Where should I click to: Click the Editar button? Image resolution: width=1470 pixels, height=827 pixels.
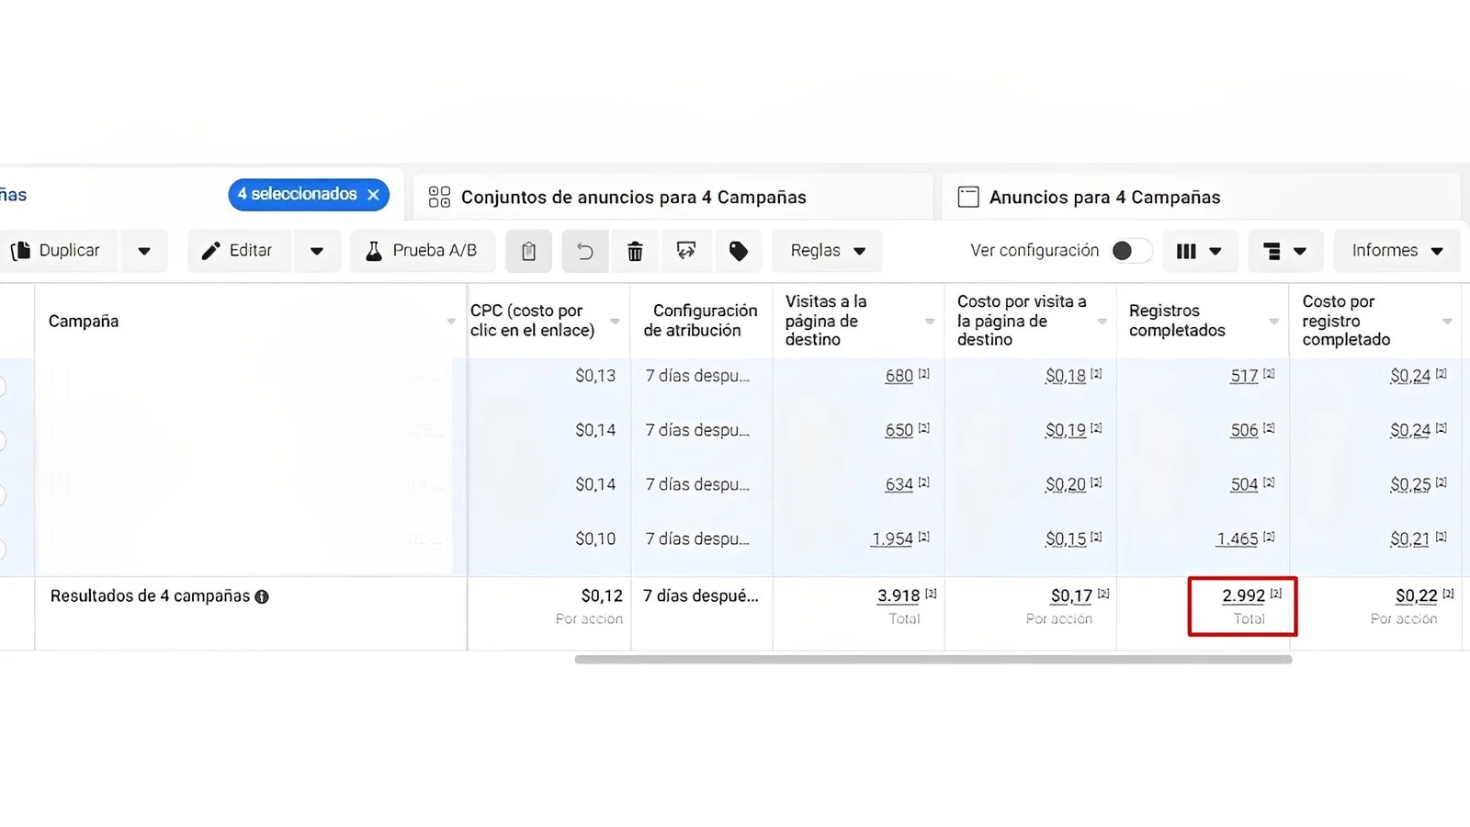[239, 251]
